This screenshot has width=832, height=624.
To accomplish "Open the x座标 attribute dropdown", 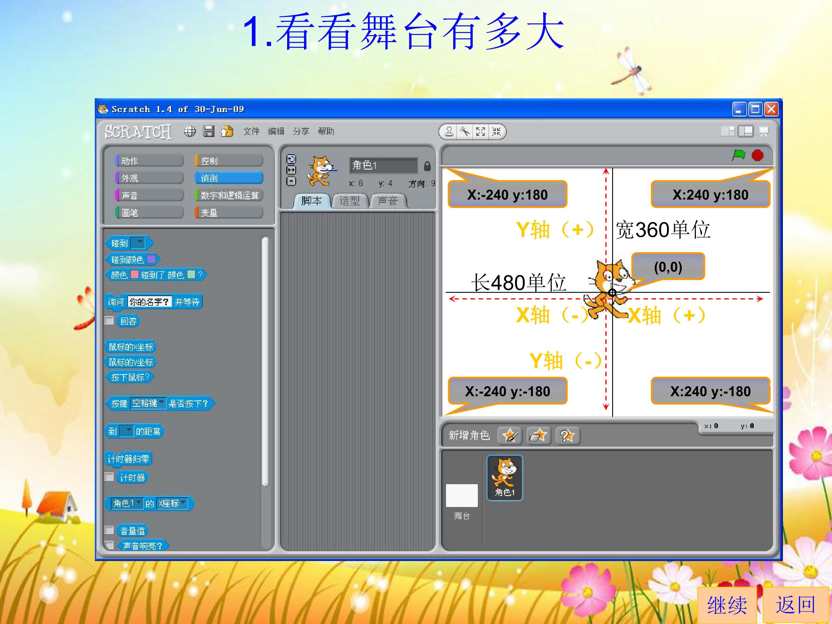I will coord(172,503).
